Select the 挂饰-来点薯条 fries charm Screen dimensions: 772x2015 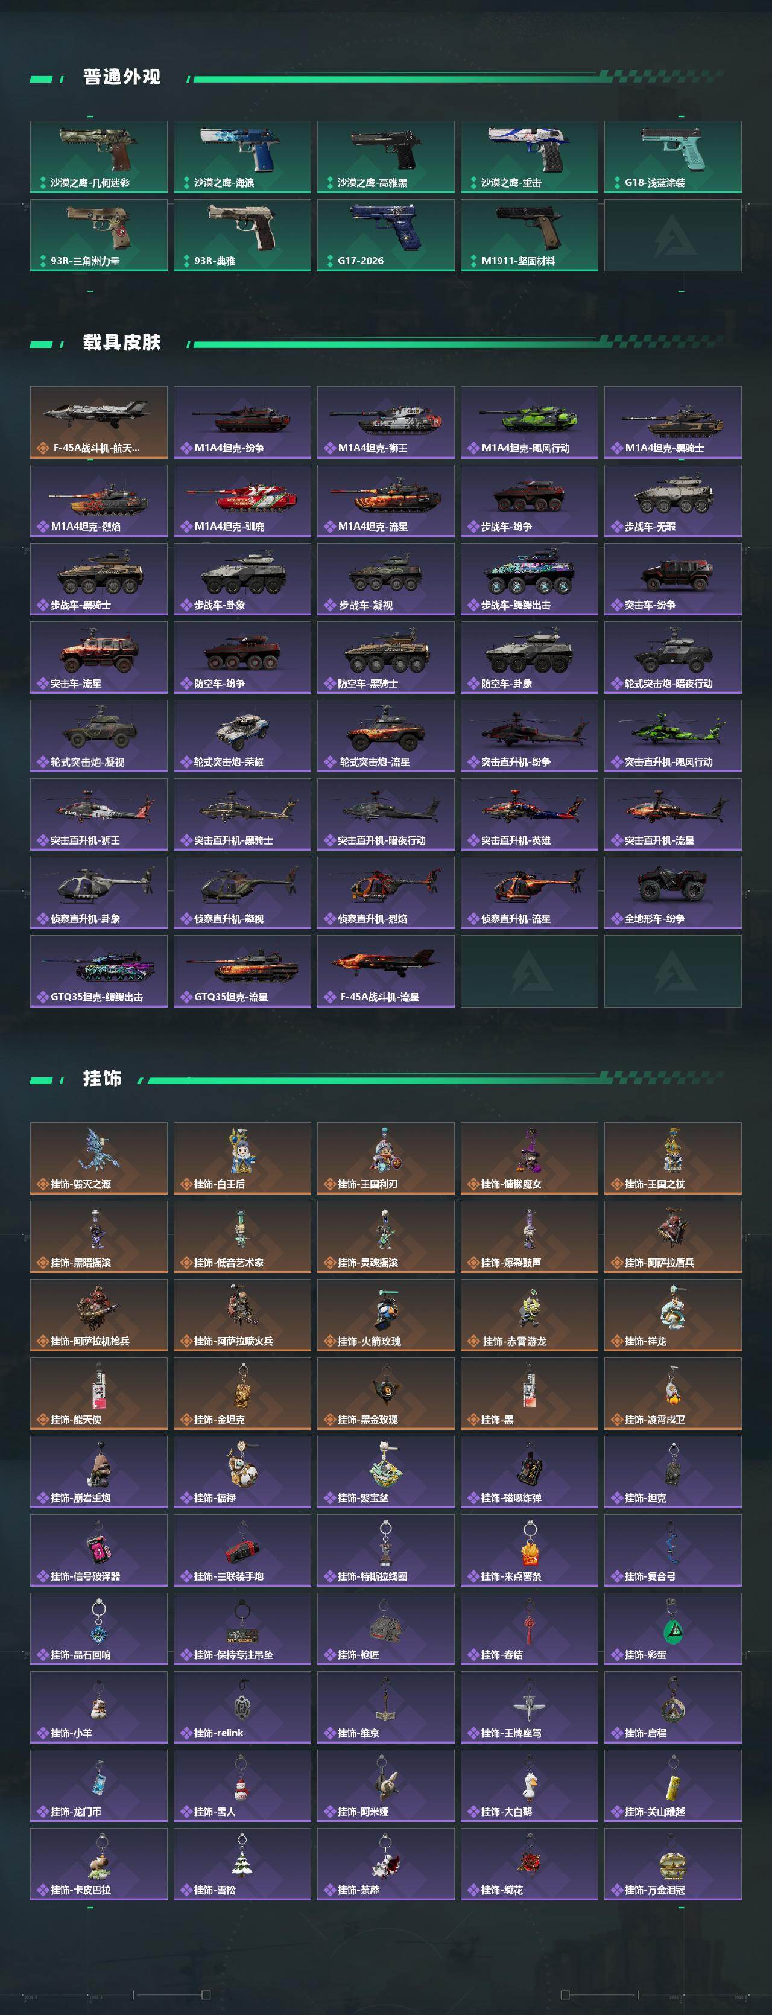[x=529, y=1550]
